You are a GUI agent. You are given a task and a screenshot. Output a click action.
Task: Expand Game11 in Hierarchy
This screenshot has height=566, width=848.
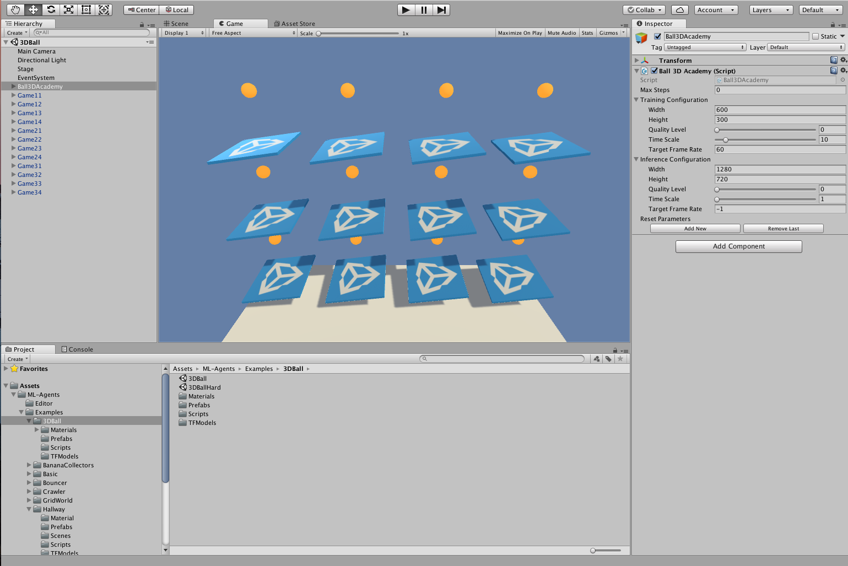13,95
